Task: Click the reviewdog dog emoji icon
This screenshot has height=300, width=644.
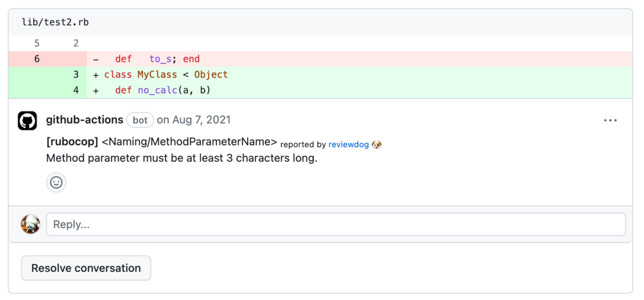Action: 377,144
